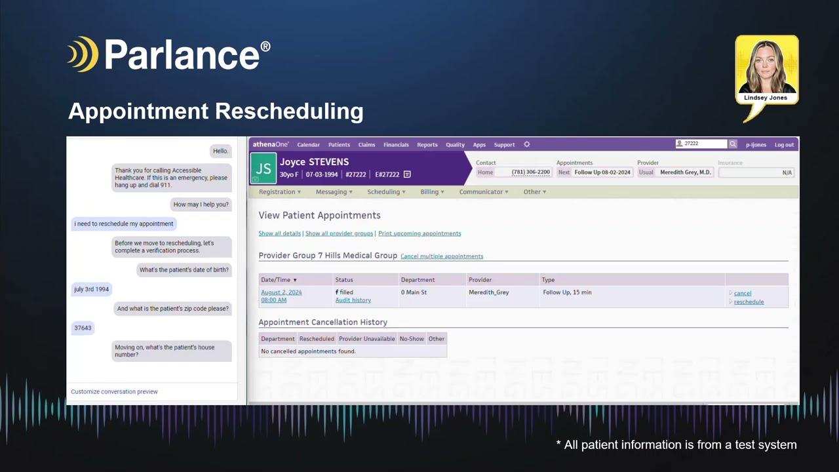Expand the Registration dropdown
Screen dimensions: 839x472
pos(280,192)
